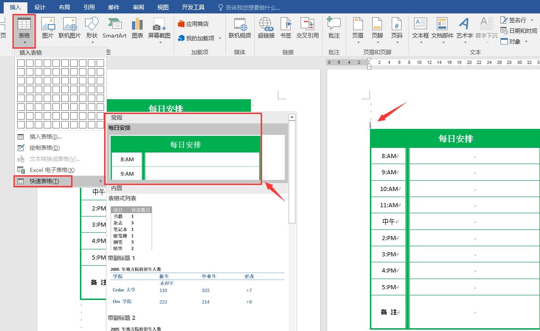Open the 形状 shapes dropdown
The image size is (540, 331).
[x=92, y=28]
